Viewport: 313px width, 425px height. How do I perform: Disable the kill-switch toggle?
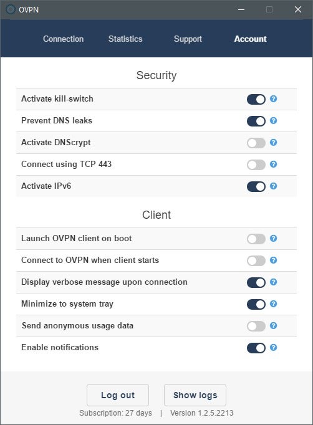click(256, 99)
